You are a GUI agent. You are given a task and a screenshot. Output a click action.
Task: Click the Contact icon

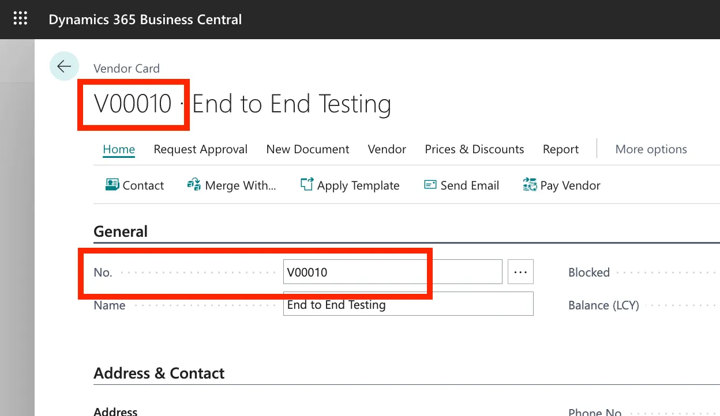coord(112,185)
